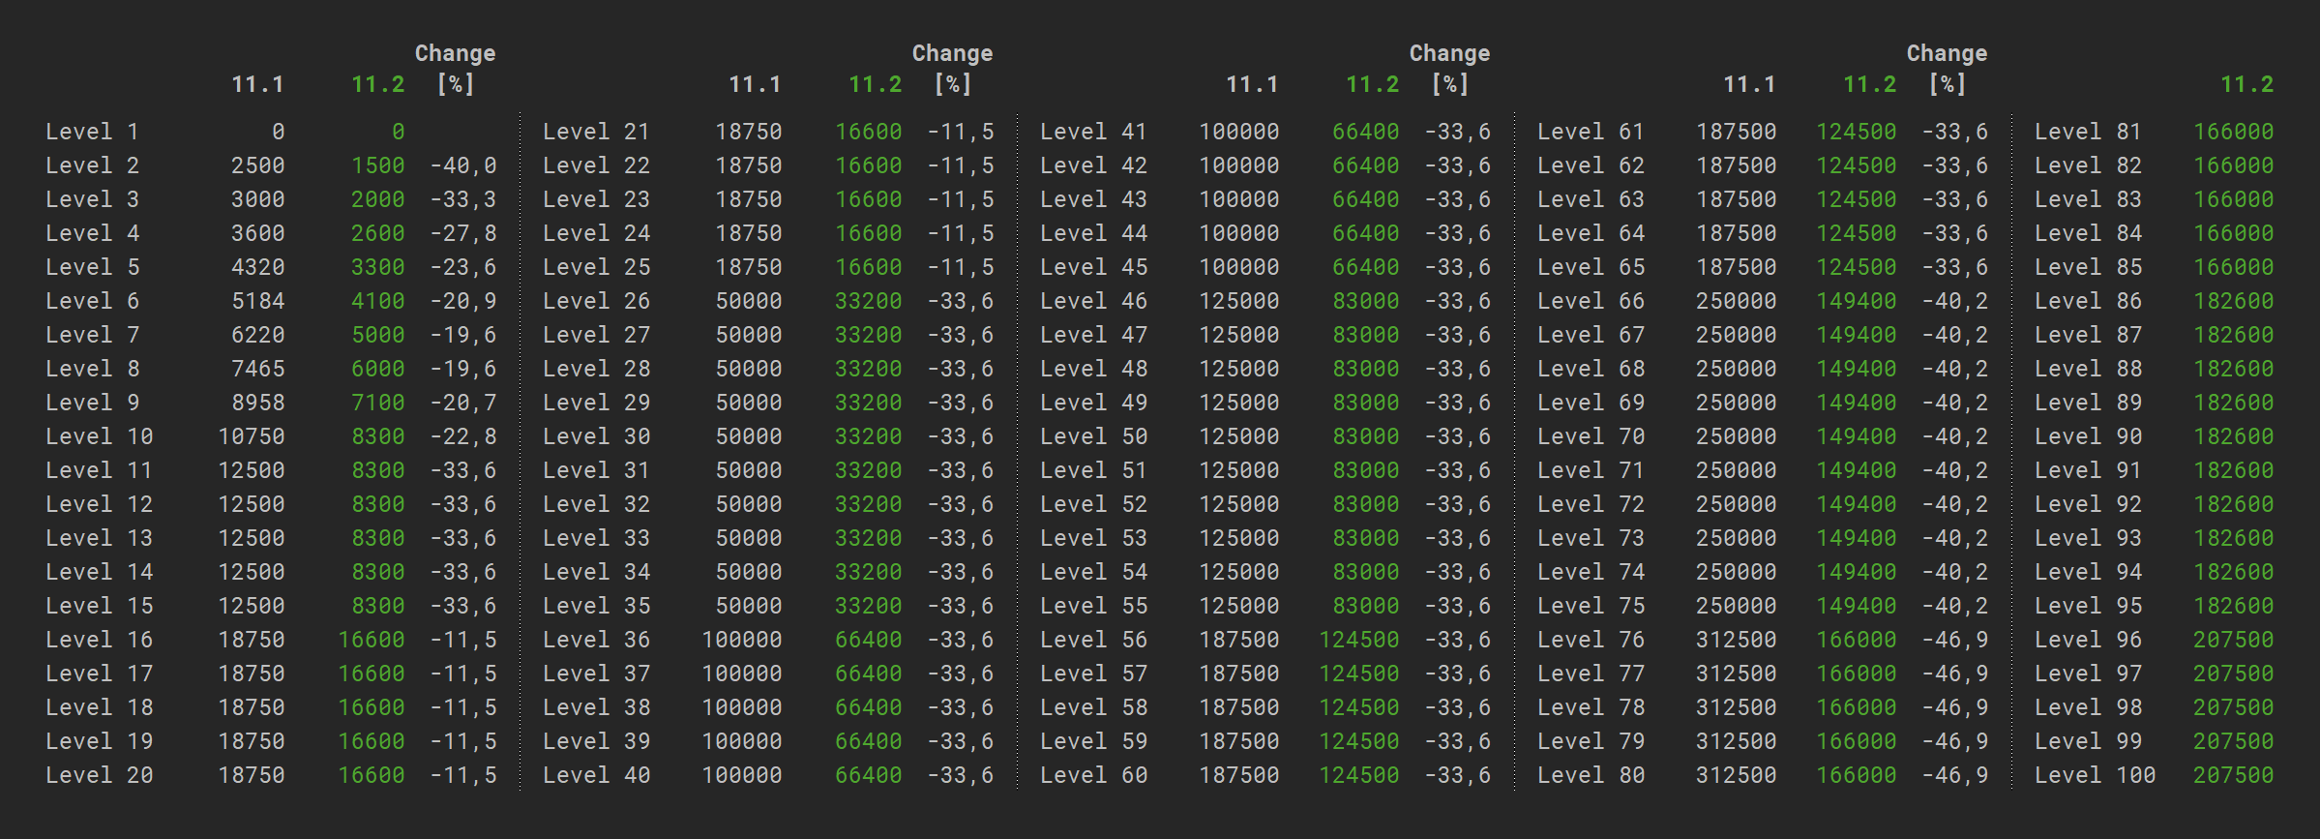Select the green 166000 value for Level 81
The image size is (2320, 839).
2233,132
